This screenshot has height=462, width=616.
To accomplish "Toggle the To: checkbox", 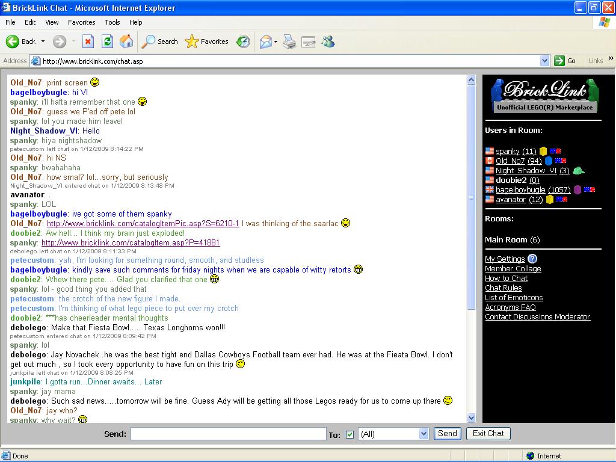I will [350, 434].
